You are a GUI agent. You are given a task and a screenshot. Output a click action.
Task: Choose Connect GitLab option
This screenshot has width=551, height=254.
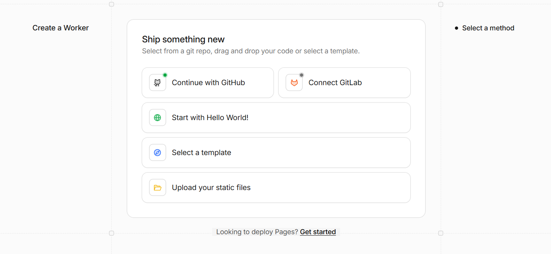(344, 83)
